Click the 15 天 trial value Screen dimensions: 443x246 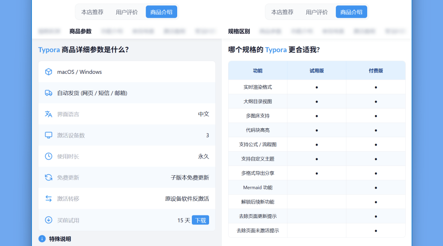tap(184, 220)
